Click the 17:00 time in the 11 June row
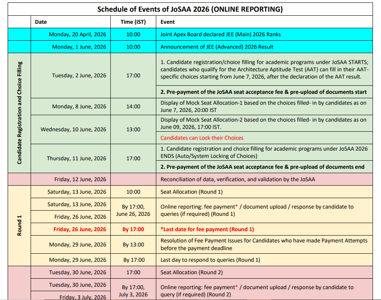This screenshot has height=300, width=381. pyautogui.click(x=133, y=158)
